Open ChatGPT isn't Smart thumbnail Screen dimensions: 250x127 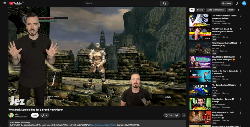pos(200,34)
